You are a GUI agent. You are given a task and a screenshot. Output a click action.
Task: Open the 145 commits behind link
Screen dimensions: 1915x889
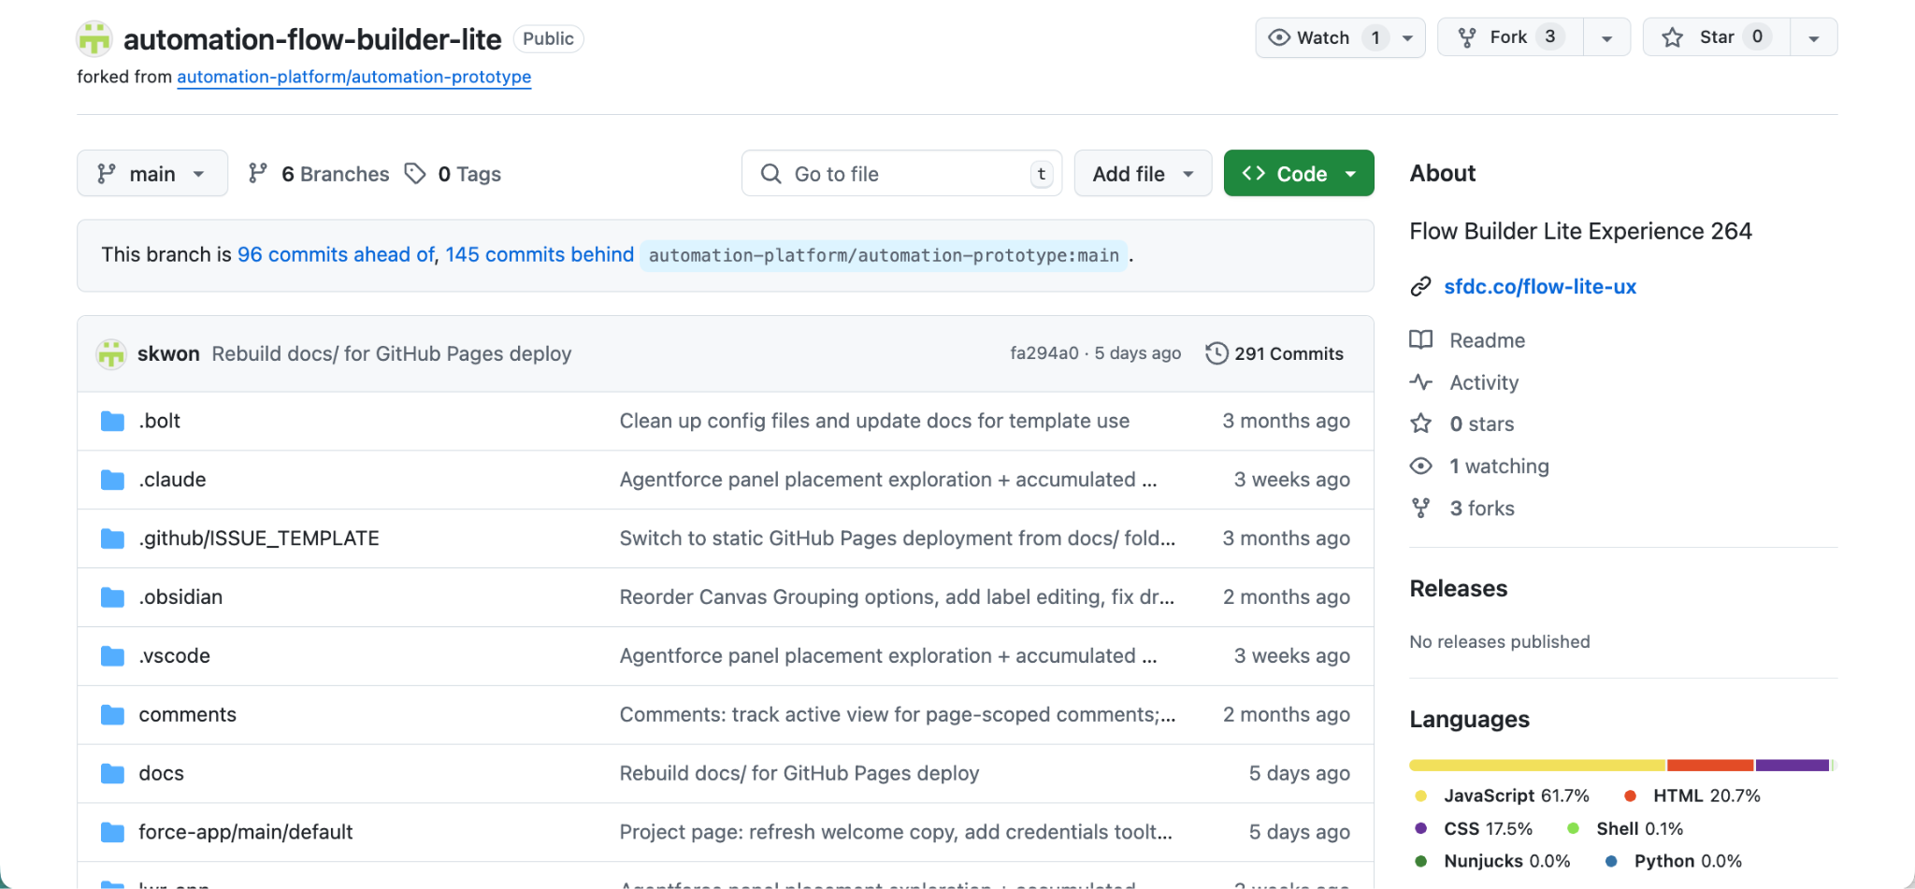(540, 254)
